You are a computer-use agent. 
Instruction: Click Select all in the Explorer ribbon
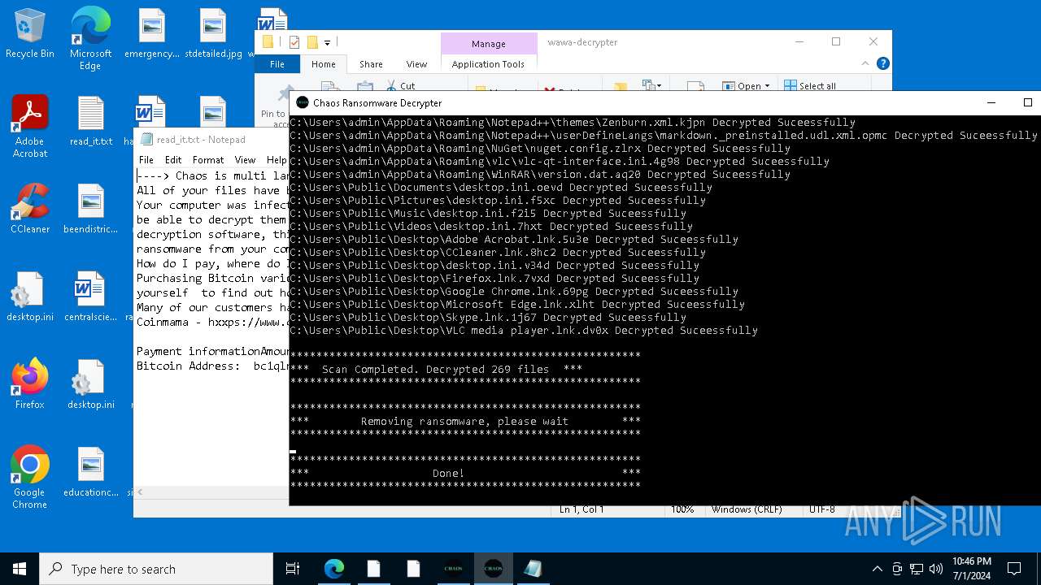810,85
